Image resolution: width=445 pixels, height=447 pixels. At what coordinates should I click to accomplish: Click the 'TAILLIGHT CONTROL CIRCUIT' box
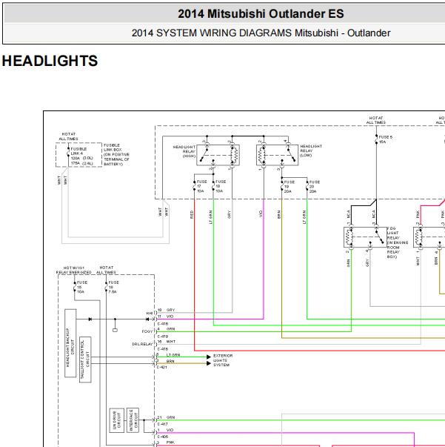click(85, 360)
